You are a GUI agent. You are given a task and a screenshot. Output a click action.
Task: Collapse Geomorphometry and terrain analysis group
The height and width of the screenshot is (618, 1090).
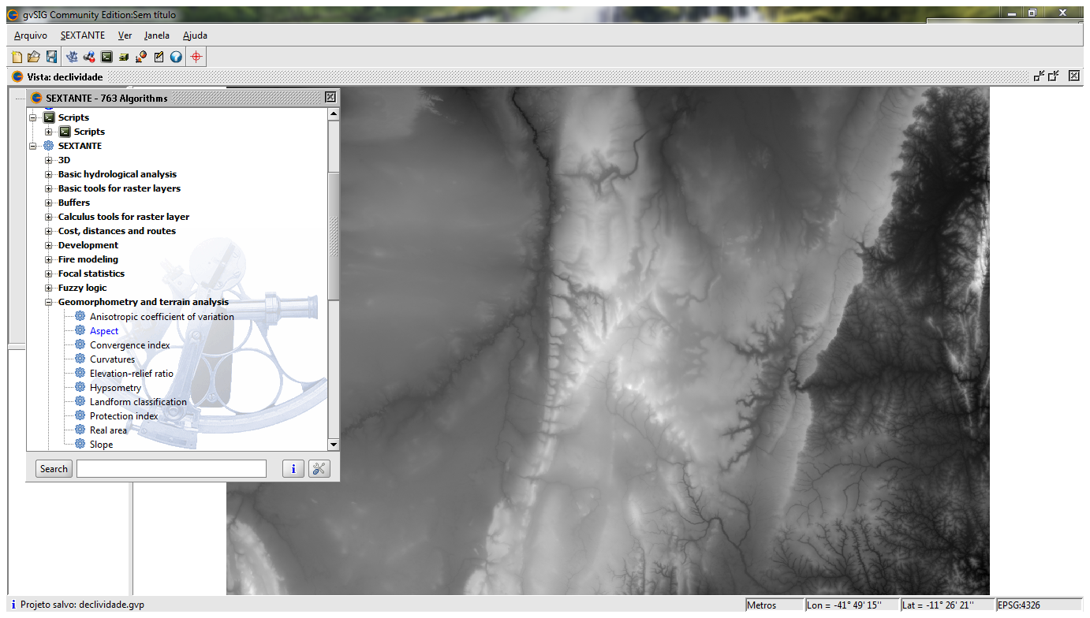click(x=49, y=302)
